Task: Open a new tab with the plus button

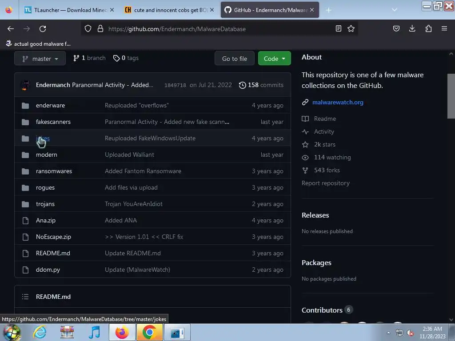Action: coord(328,10)
